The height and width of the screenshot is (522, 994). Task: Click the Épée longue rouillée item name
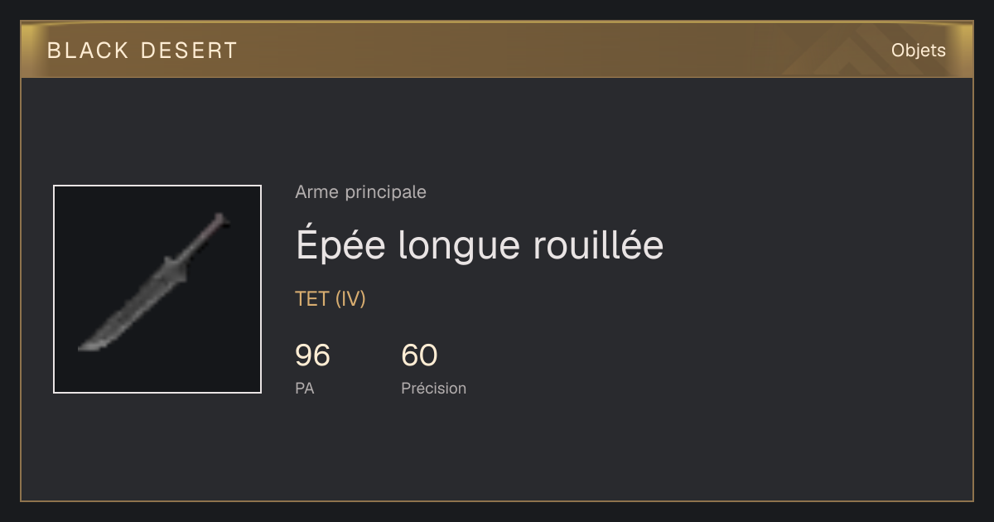click(x=480, y=245)
